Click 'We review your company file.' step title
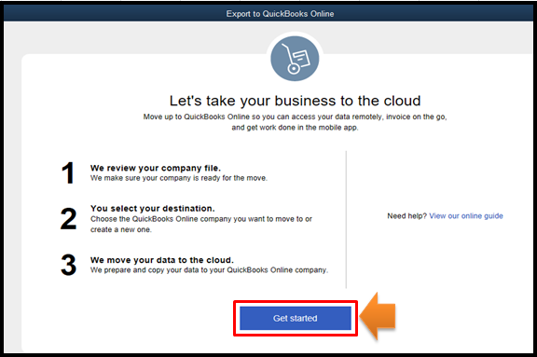 [156, 168]
